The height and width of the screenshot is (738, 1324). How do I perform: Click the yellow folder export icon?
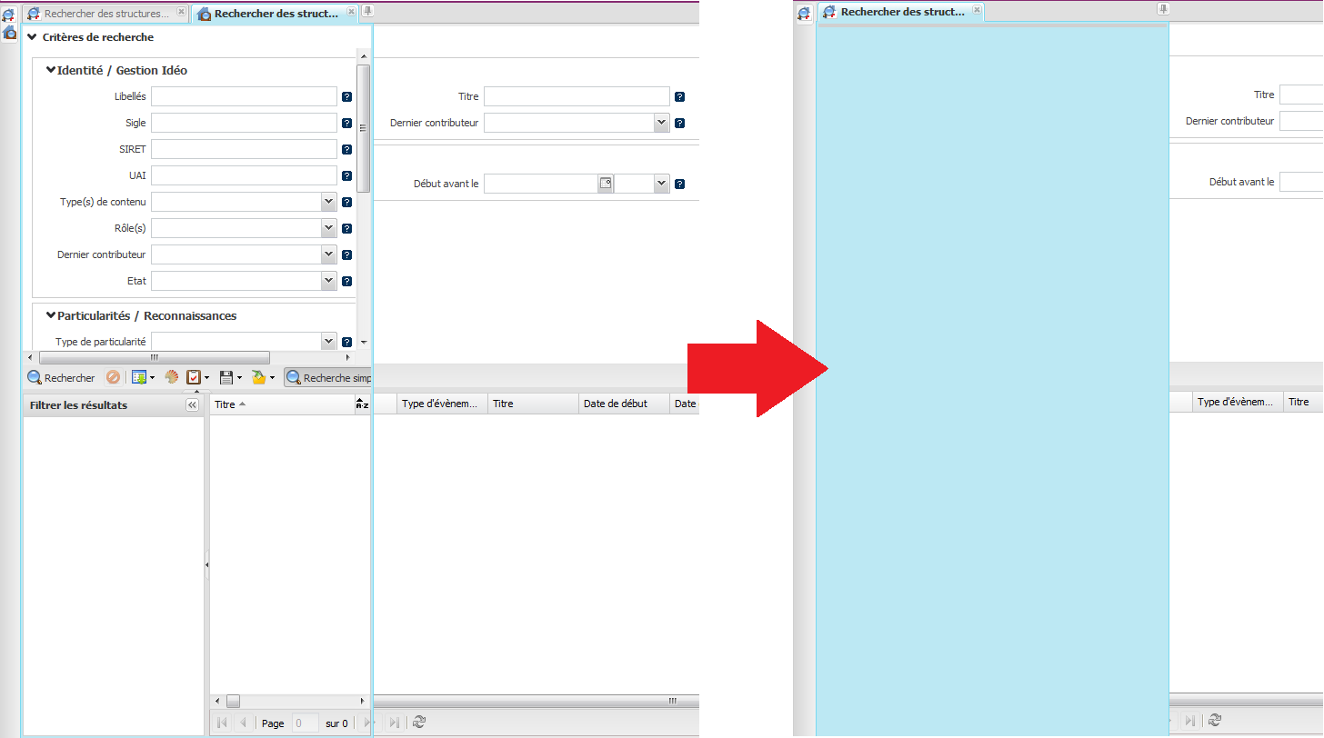[x=258, y=378]
